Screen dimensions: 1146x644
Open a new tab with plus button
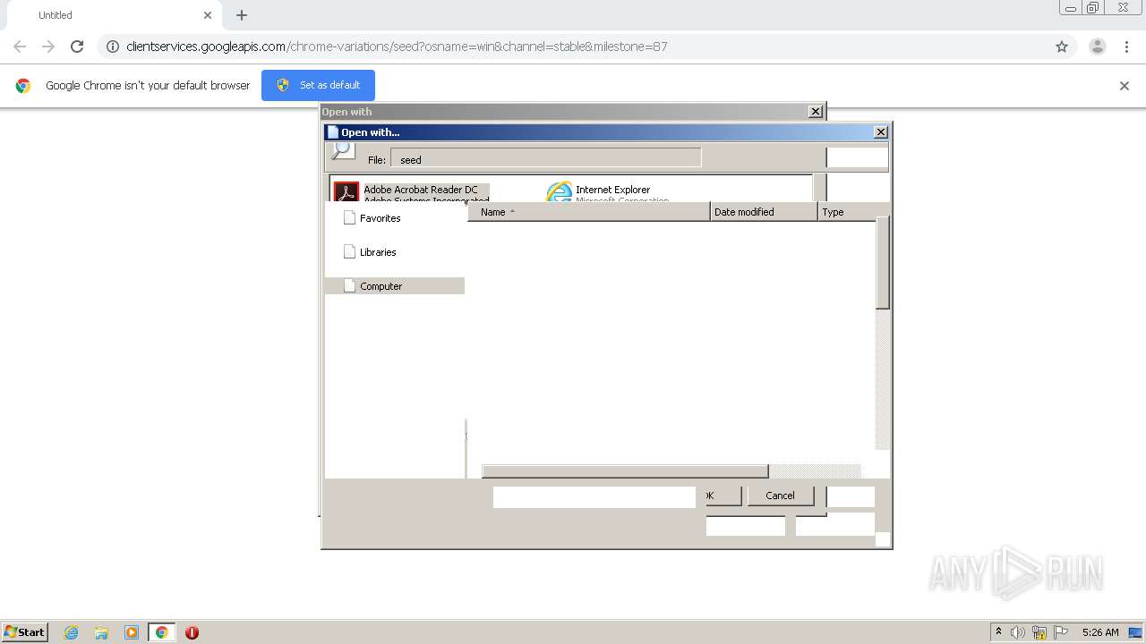pyautogui.click(x=242, y=15)
